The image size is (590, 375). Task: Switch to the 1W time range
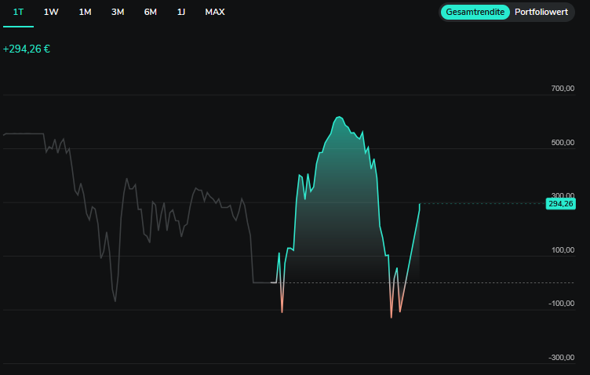tap(51, 13)
